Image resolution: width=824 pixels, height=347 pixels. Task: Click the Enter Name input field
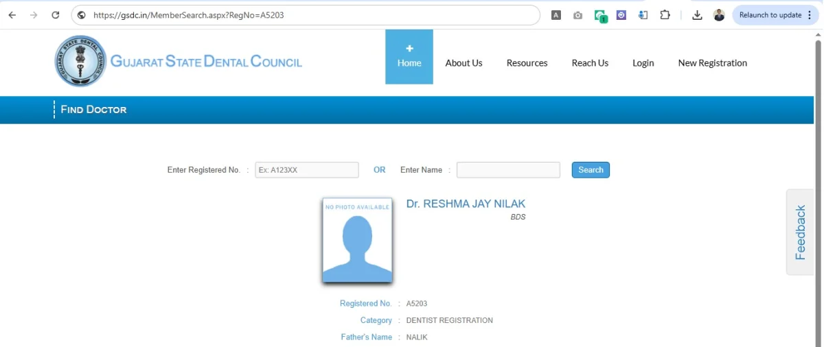pyautogui.click(x=508, y=170)
